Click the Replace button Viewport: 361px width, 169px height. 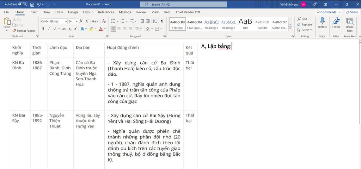click(x=304, y=24)
